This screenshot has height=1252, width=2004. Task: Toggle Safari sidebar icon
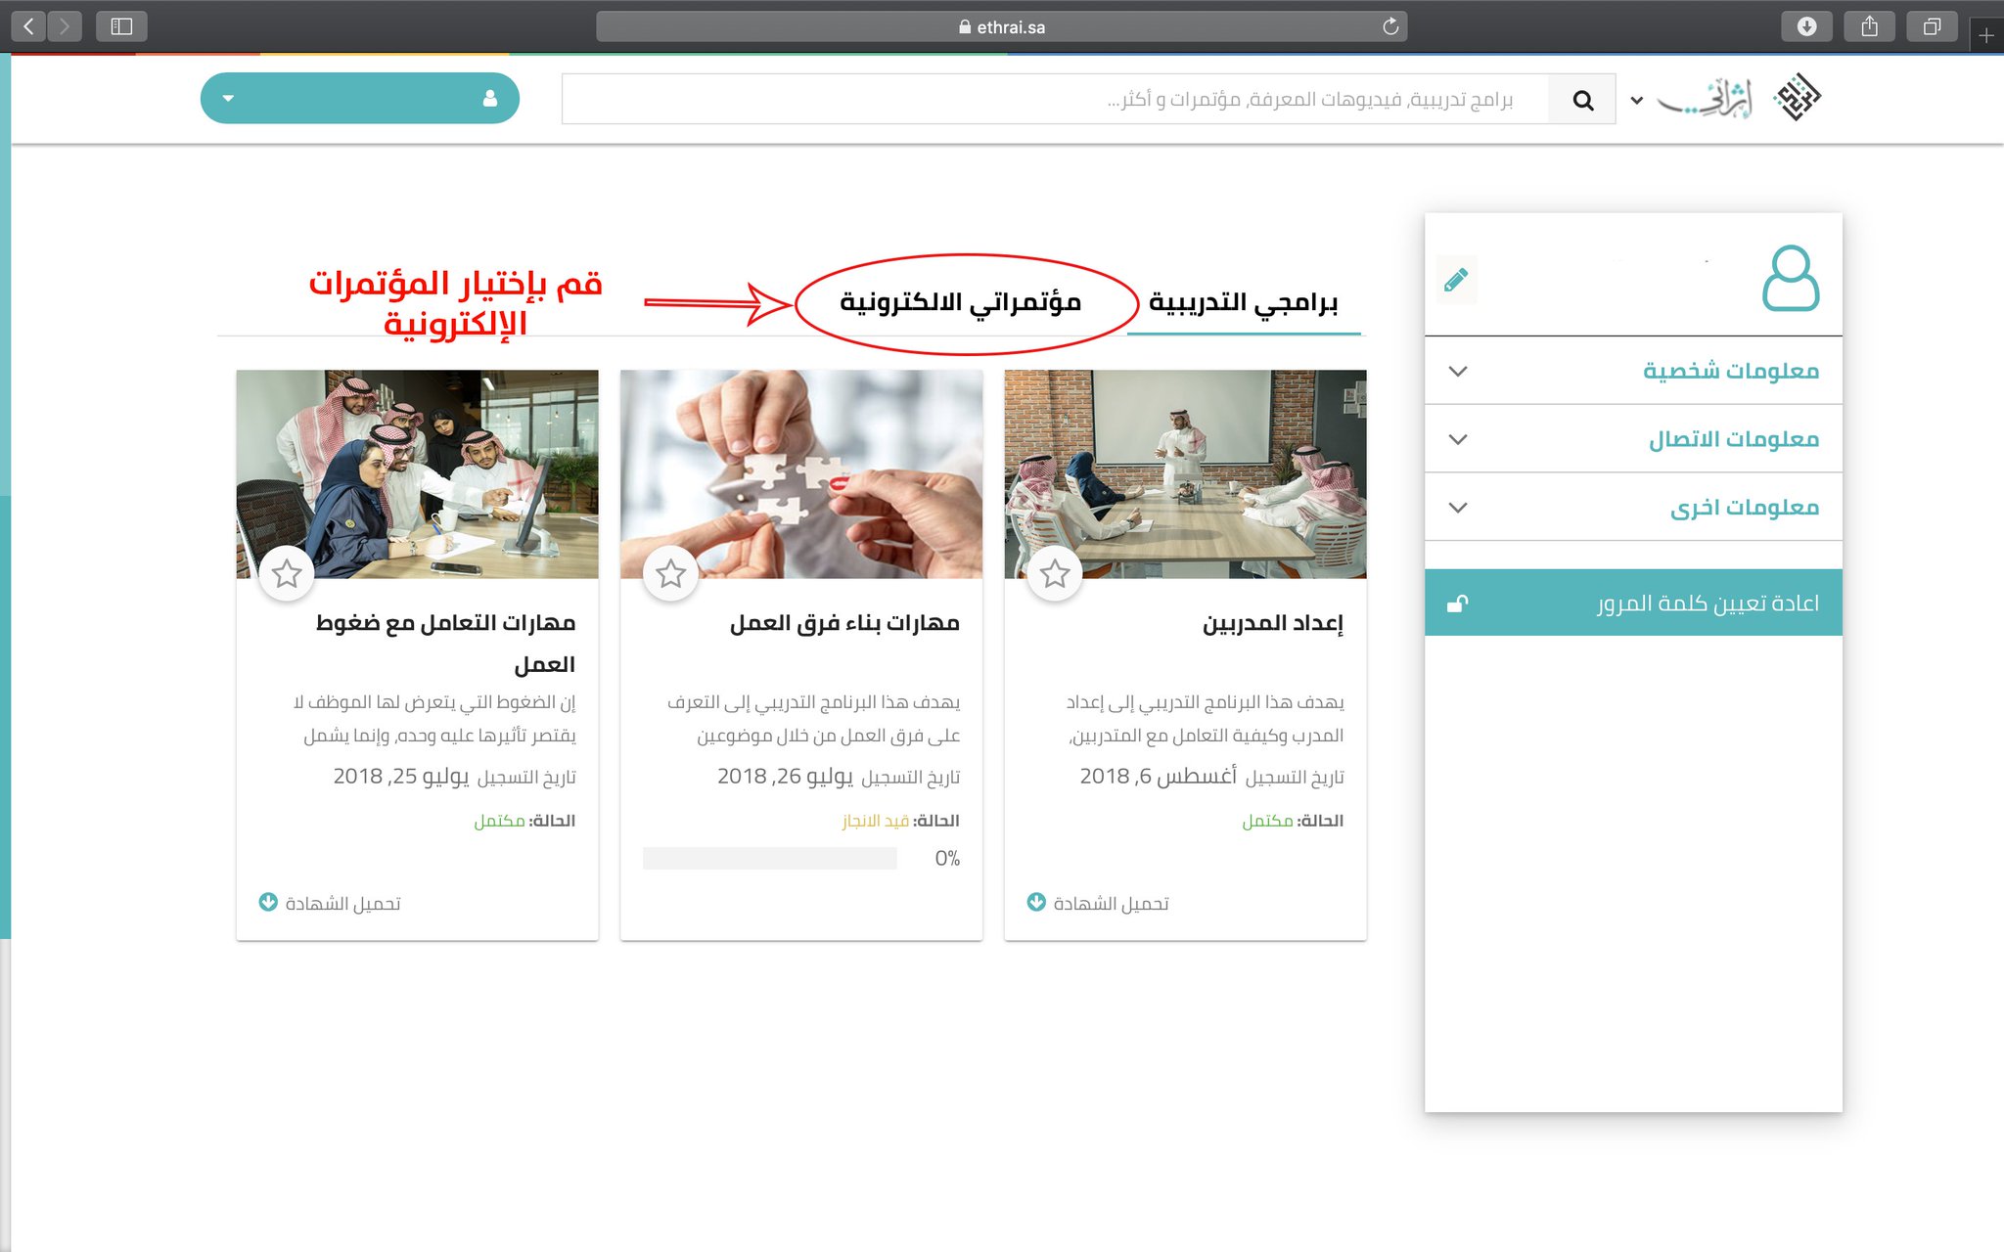tap(121, 26)
